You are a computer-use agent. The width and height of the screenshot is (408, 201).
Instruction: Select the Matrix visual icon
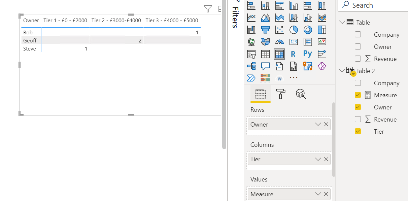click(279, 54)
